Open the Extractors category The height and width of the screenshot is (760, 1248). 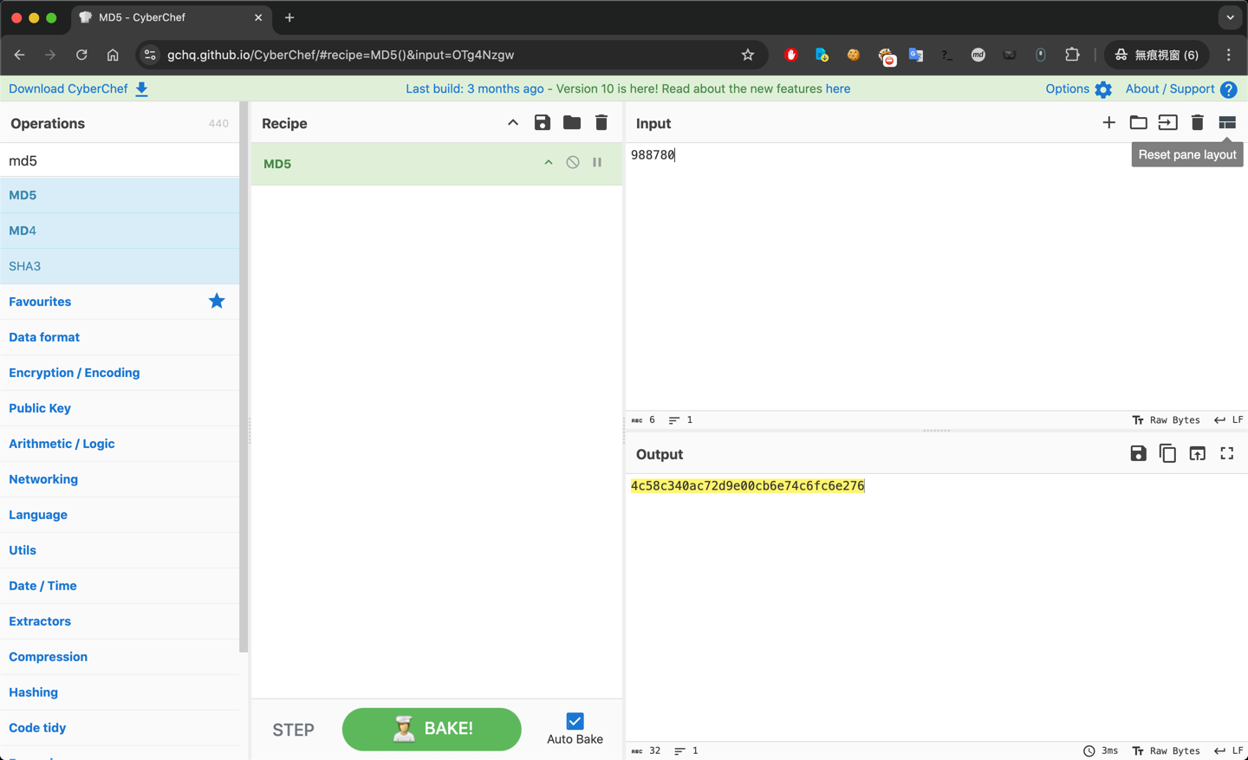point(120,621)
